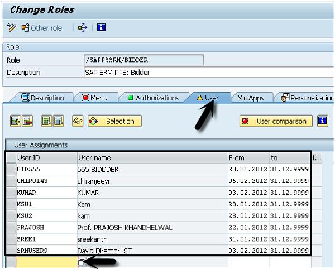
Task: Click the transport arrows icon
Action: pos(83,28)
